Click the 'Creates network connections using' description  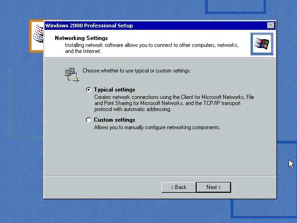pyautogui.click(x=174, y=103)
